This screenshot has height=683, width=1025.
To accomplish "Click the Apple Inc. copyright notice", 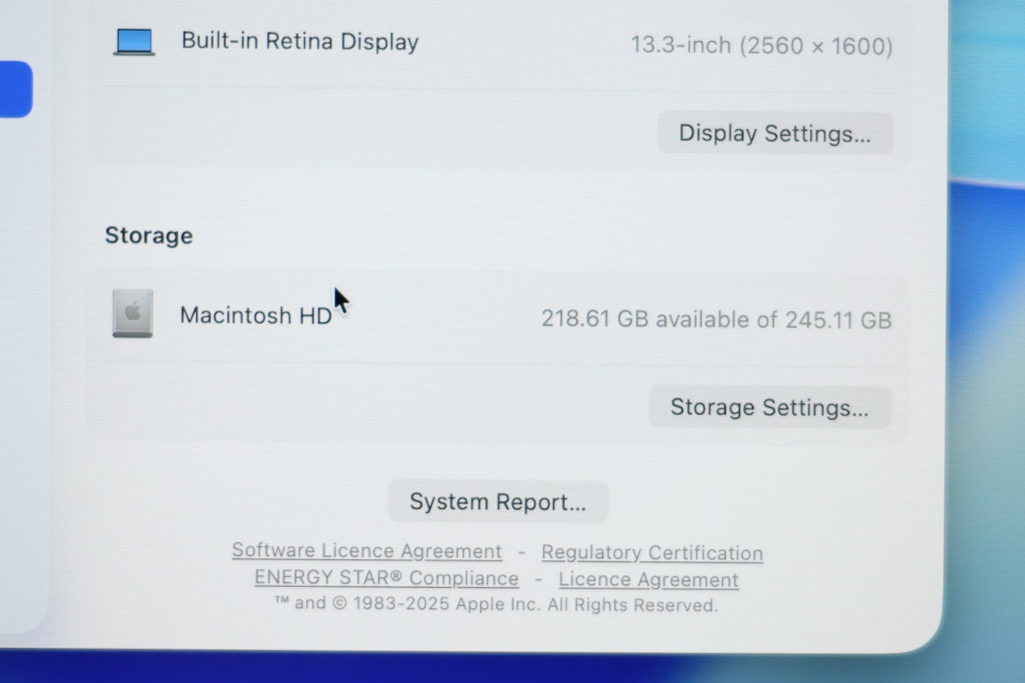I will pyautogui.click(x=496, y=604).
